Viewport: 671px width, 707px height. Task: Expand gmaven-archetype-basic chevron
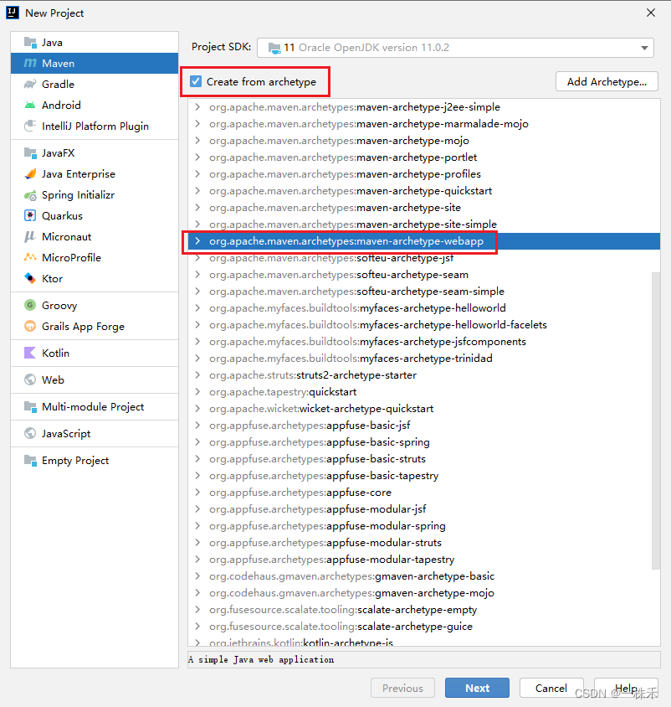(x=197, y=576)
